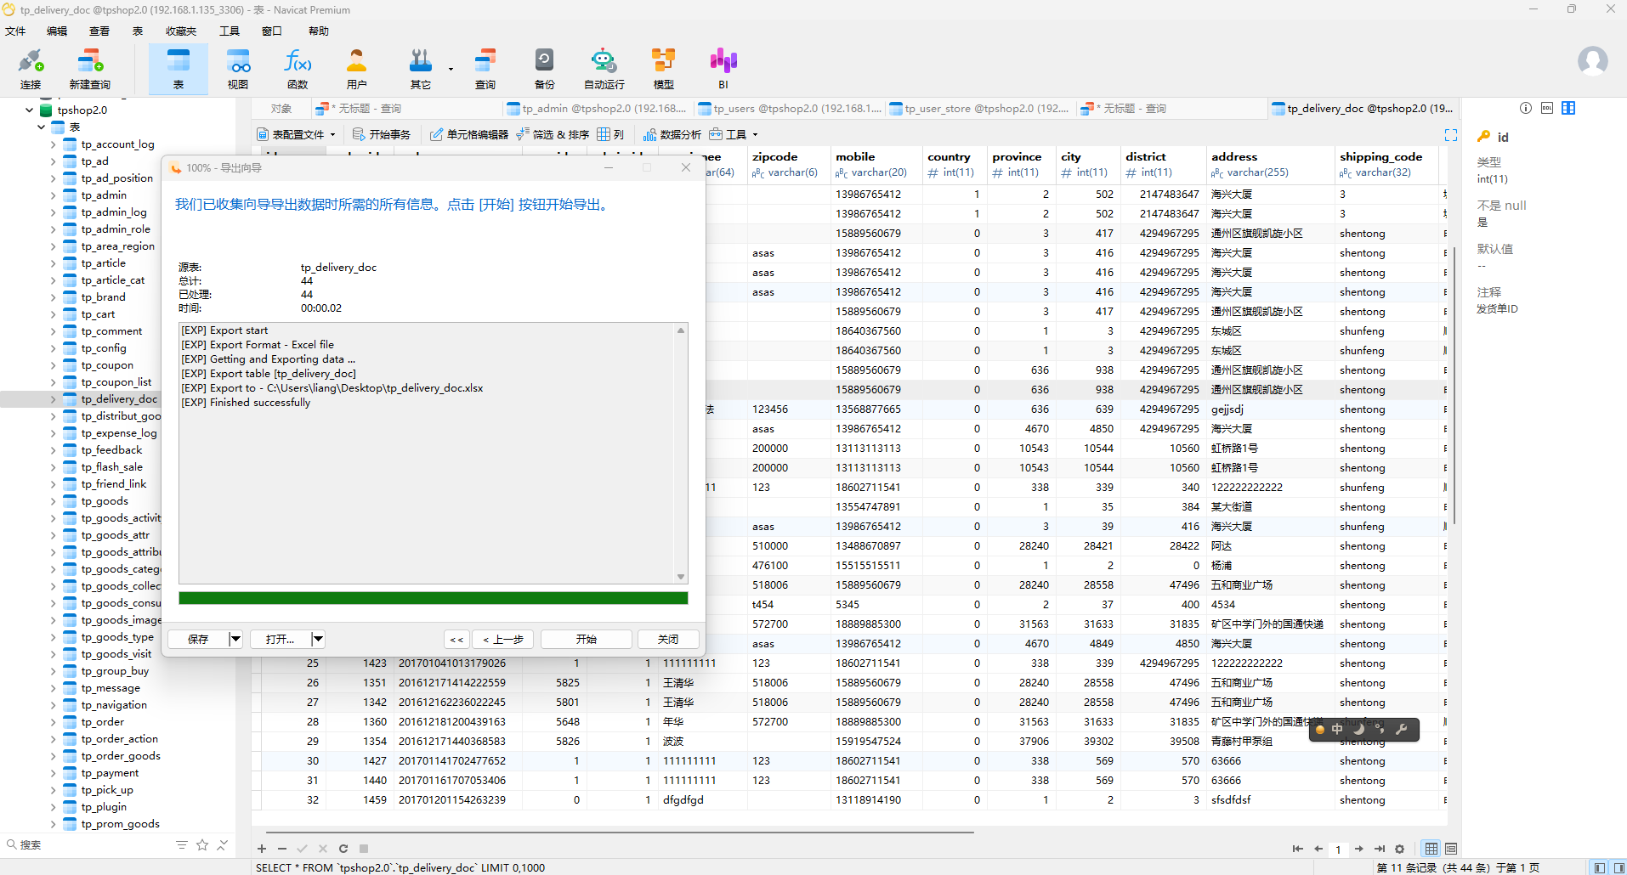Click the 开始 button in export wizard
The width and height of the screenshot is (1627, 875).
pos(587,639)
